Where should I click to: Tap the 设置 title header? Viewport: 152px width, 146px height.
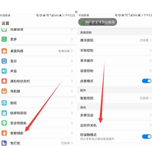tap(5, 23)
